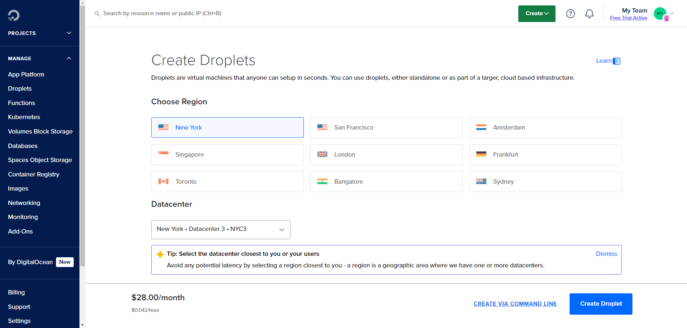Open the Create dropdown button
Screen dimensions: 687x328
(537, 14)
